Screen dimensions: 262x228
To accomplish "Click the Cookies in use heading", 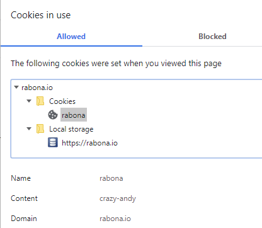I will pos(41,15).
